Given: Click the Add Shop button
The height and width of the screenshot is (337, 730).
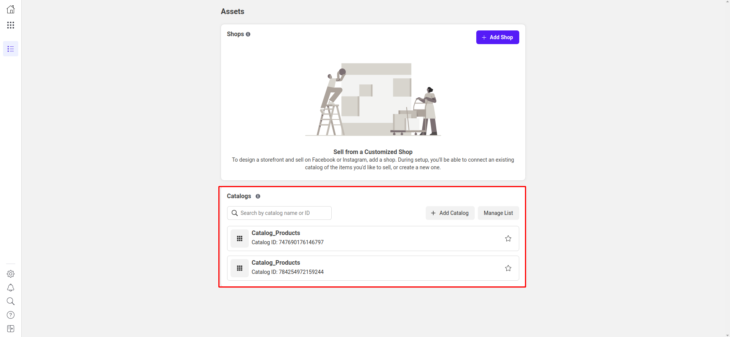Looking at the screenshot, I should point(497,37).
